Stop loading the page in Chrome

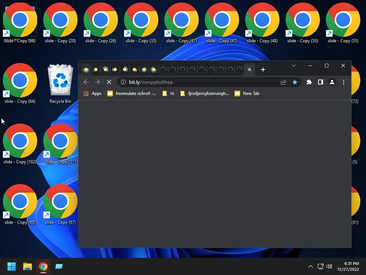click(109, 82)
